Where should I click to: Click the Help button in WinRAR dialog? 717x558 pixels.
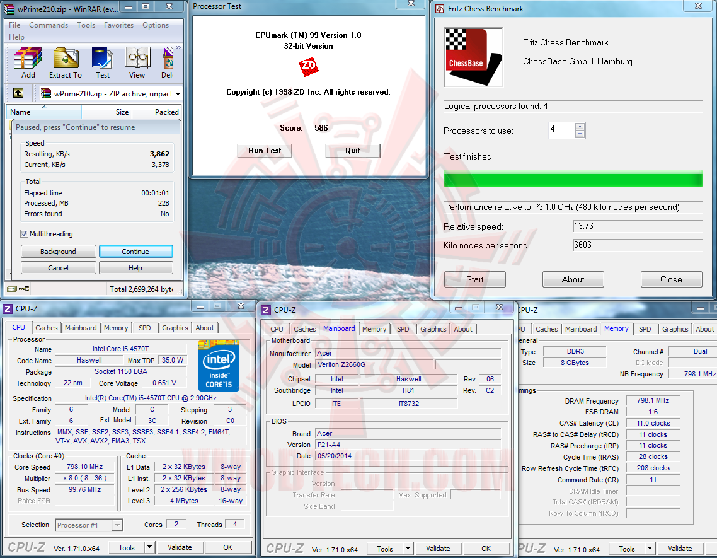coord(136,268)
